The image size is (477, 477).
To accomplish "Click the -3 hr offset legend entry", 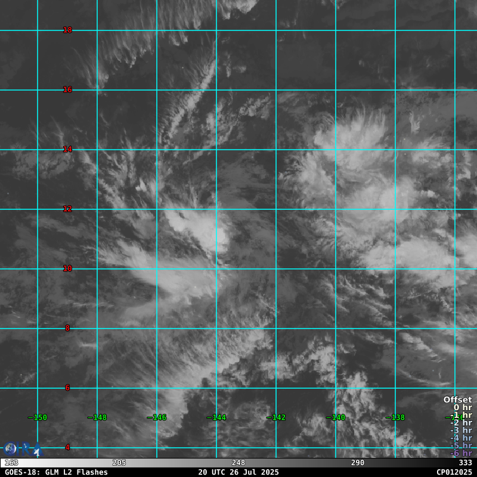I will coord(461,430).
